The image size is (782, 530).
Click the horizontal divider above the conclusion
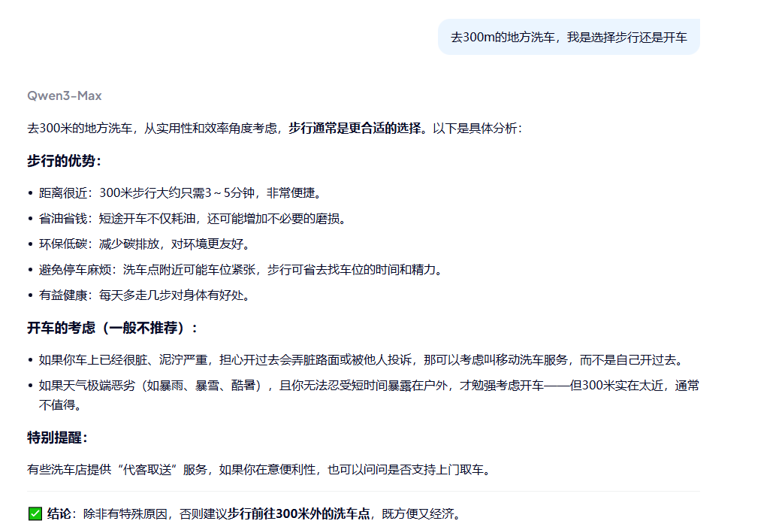364,492
